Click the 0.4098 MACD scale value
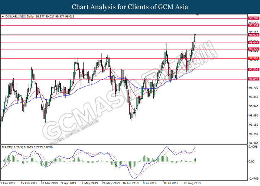The image size is (260, 186). (253, 147)
